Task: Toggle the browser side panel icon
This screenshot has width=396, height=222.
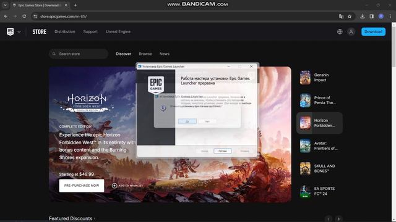Action: pos(371,17)
